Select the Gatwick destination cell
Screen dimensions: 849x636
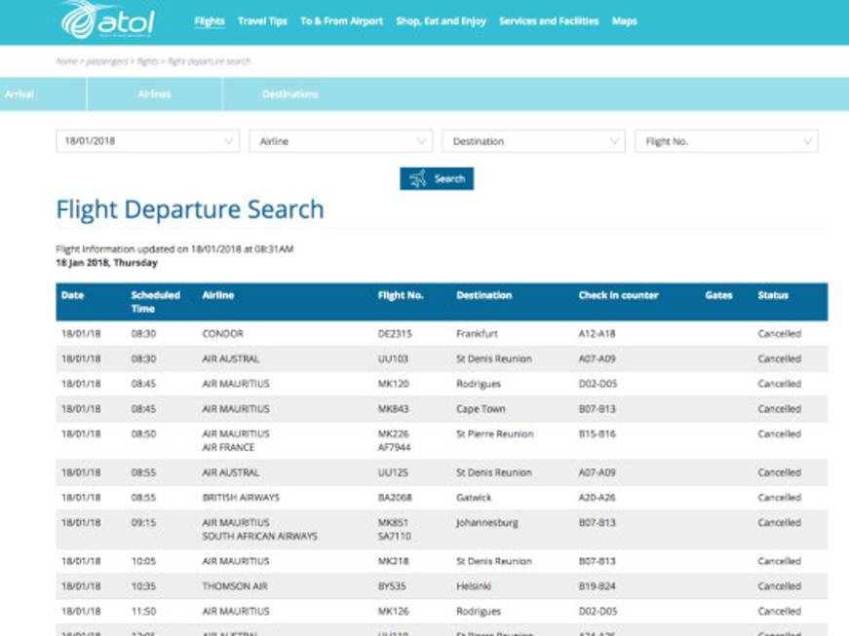click(x=474, y=498)
